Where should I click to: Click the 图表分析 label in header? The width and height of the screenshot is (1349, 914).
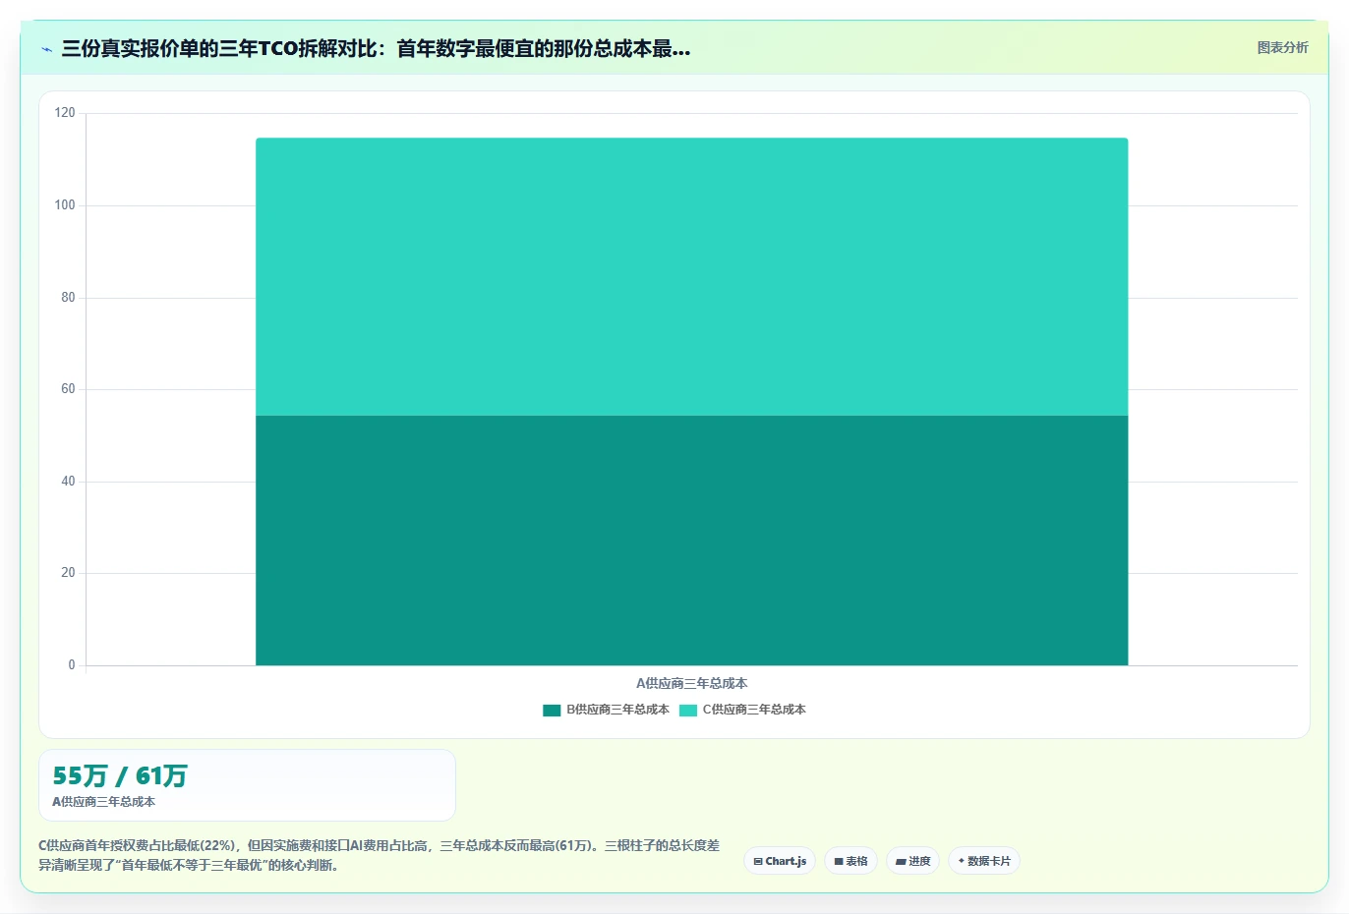(1282, 47)
